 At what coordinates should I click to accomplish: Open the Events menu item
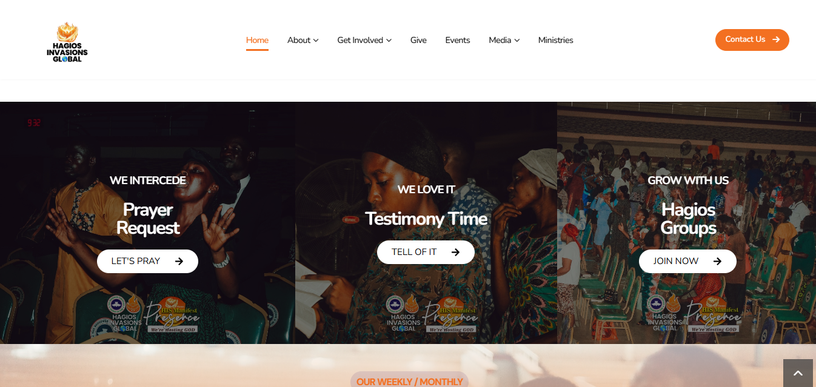pos(458,40)
